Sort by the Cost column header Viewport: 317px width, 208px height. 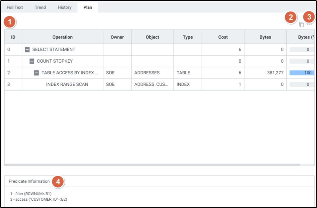pos(223,37)
